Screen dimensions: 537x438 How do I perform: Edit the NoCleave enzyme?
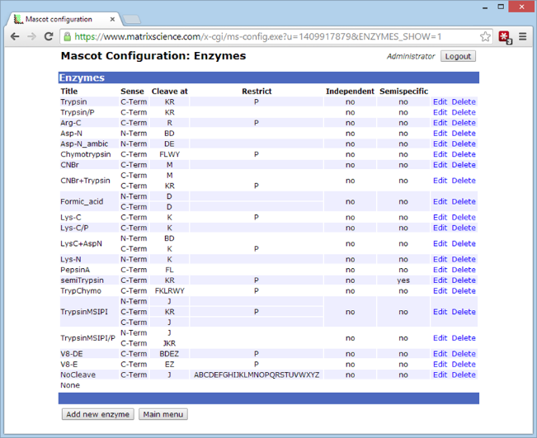click(440, 375)
